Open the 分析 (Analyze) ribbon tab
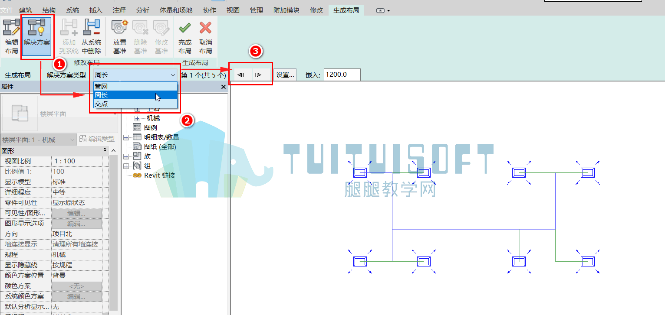Image resolution: width=665 pixels, height=315 pixels. click(143, 10)
